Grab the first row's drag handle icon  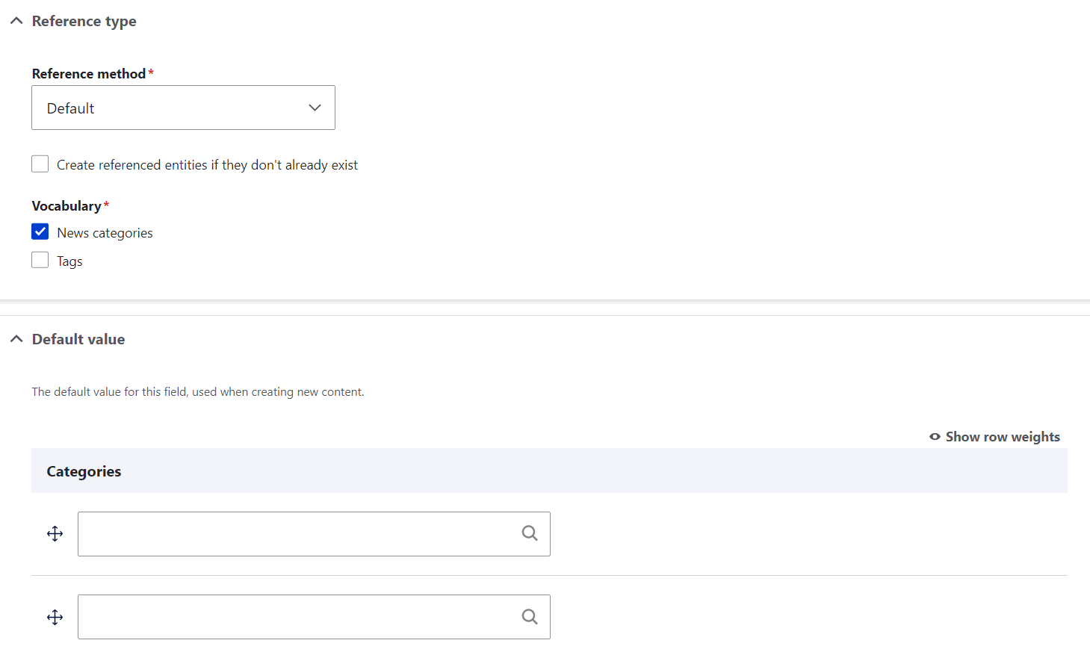(x=55, y=534)
